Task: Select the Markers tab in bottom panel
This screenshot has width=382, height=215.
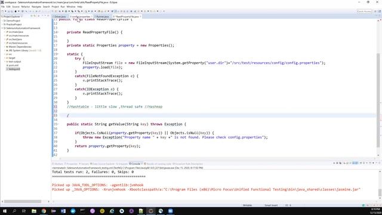Action: [x=57, y=164]
